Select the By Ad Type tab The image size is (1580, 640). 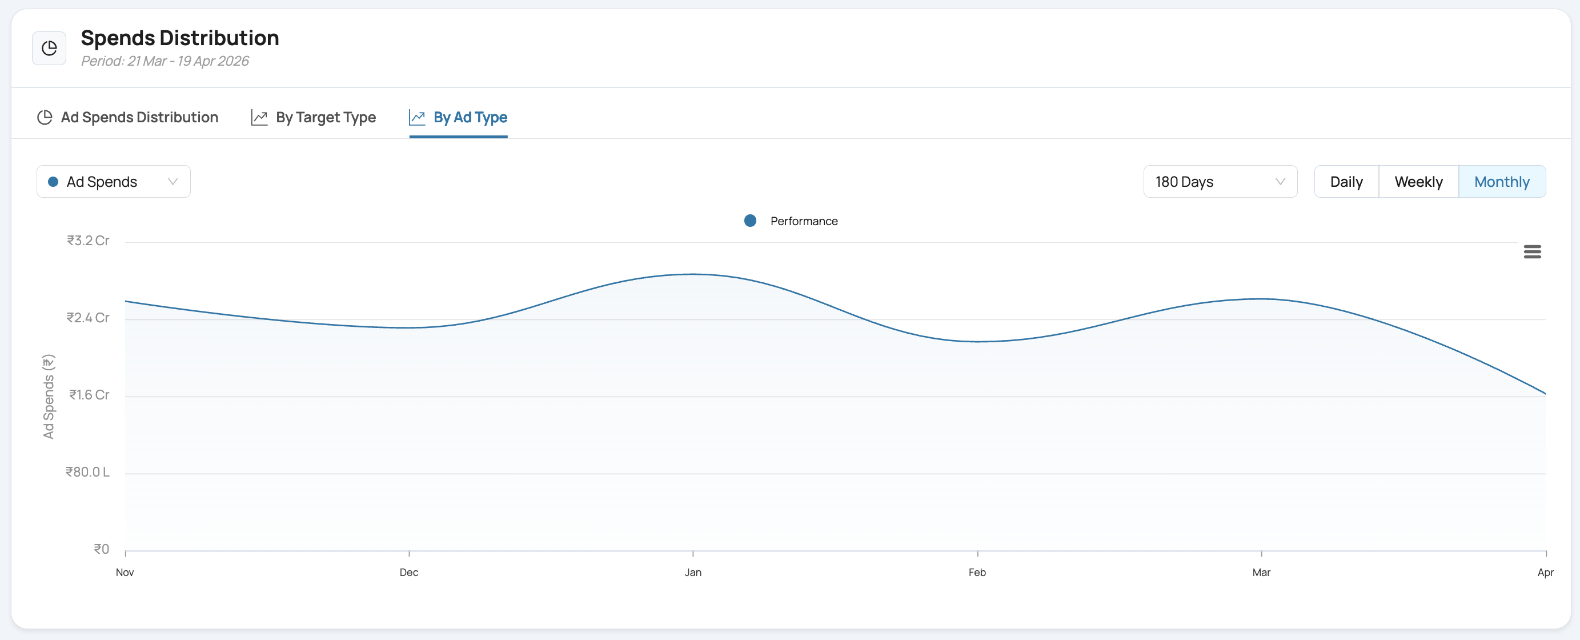click(x=458, y=117)
